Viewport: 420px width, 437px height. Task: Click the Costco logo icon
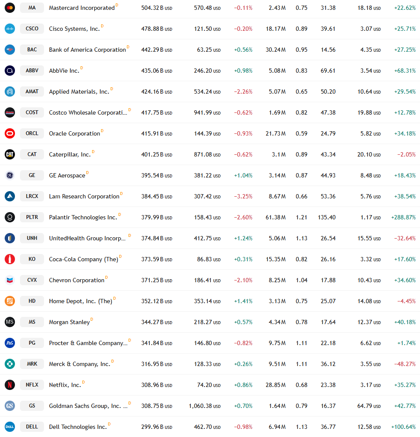click(10, 112)
